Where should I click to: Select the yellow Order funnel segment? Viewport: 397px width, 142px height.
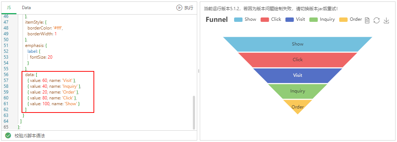click(298, 106)
